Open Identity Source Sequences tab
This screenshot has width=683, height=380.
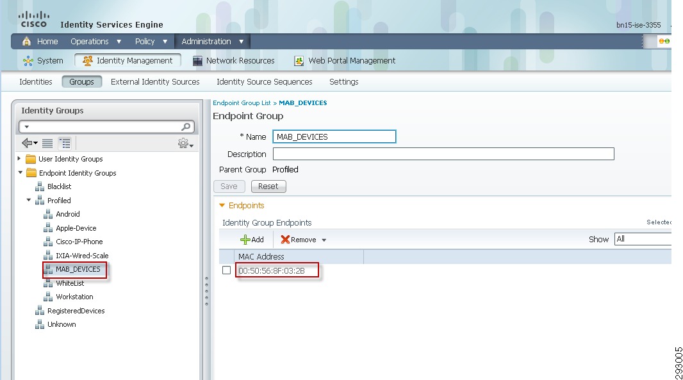(x=265, y=82)
